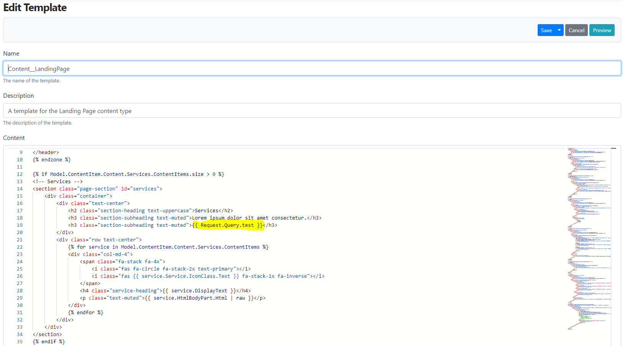
Task: Click the '<div class="container">' line
Action: tap(78, 196)
